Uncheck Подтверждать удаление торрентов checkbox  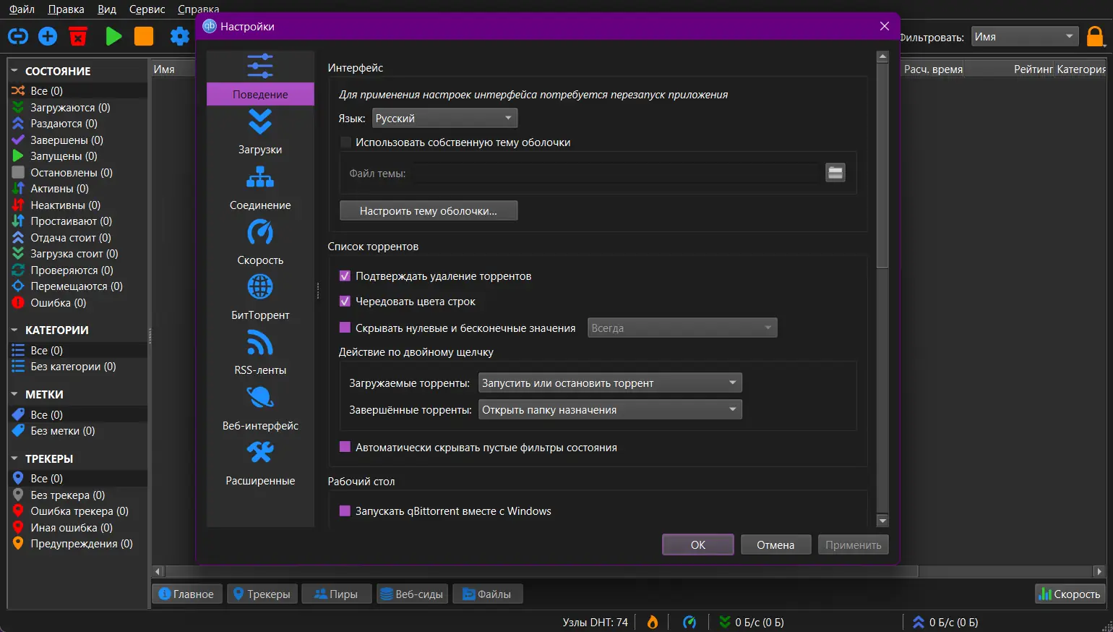[345, 276]
